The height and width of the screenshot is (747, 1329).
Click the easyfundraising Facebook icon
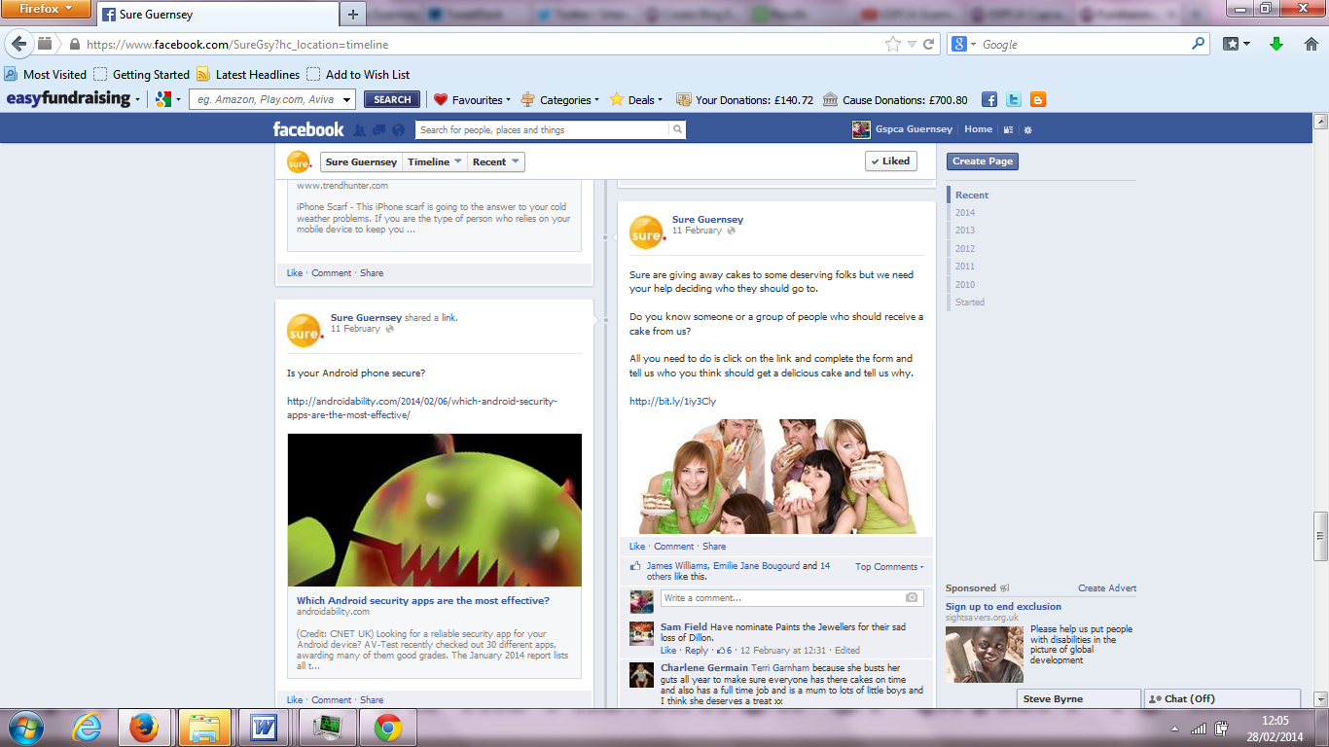click(x=989, y=99)
